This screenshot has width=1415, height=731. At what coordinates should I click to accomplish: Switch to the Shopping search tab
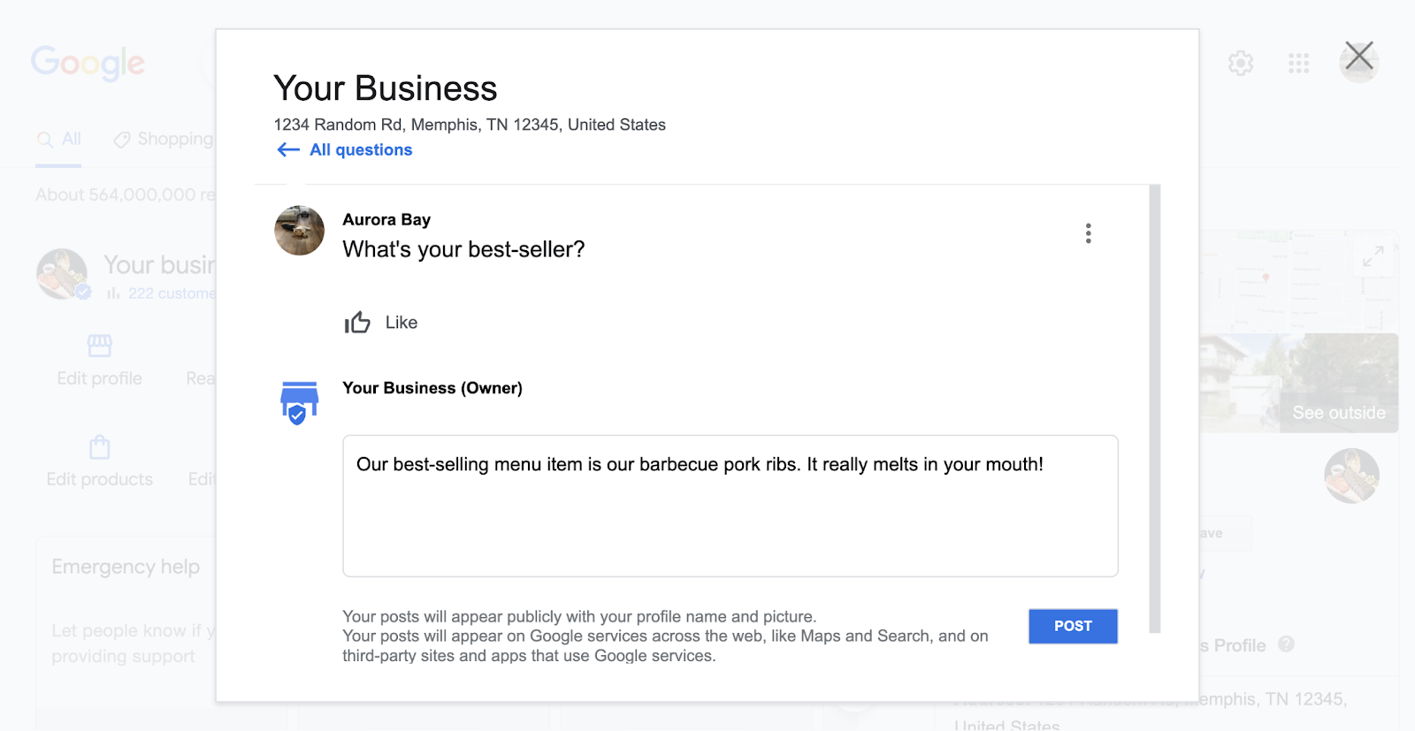pos(164,140)
